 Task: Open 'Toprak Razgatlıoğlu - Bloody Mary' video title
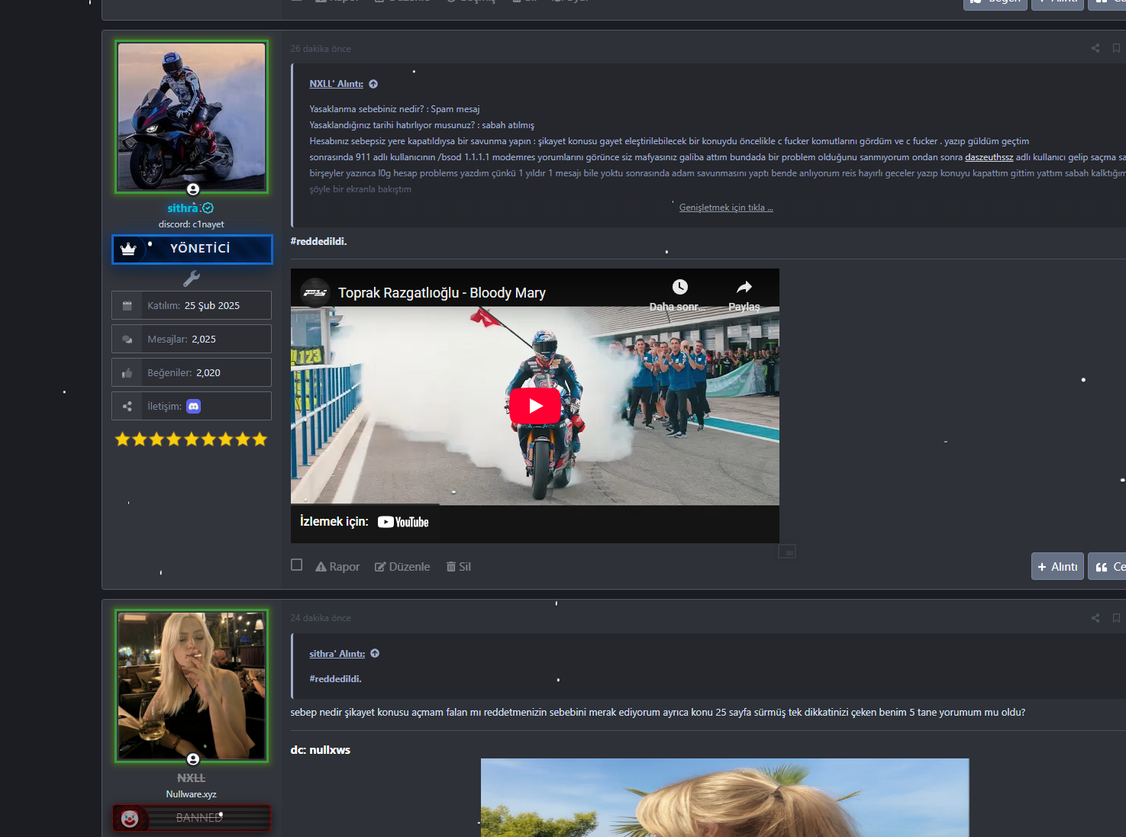[442, 293]
